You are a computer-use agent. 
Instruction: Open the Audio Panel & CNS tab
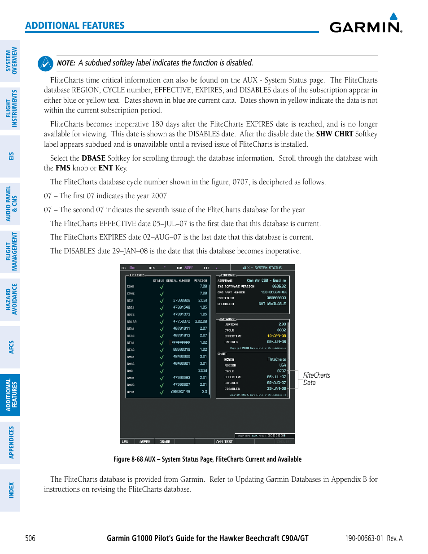tap(10, 204)
